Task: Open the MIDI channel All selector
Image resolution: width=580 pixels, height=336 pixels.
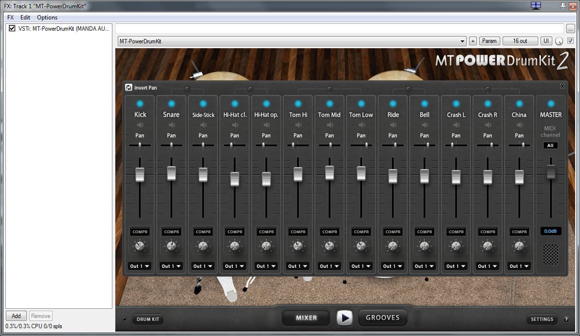Action: (550, 146)
